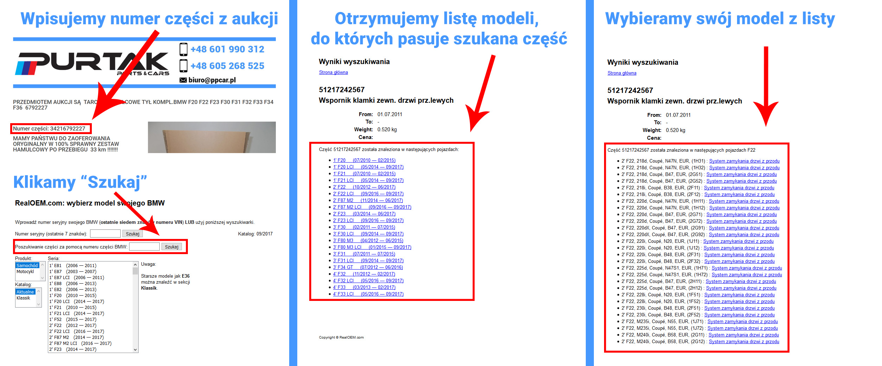Click the PURTAK Parts & Cars logo
Image resolution: width=882 pixels, height=366 pixels.
[92, 64]
